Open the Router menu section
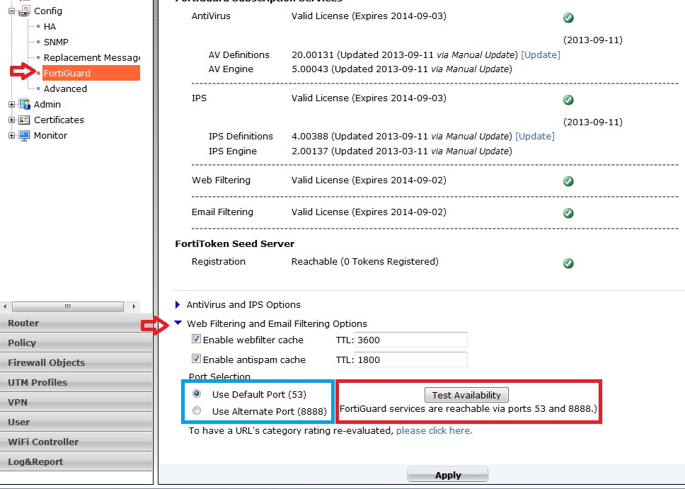Screen dimensions: 685x489 (x=76, y=323)
